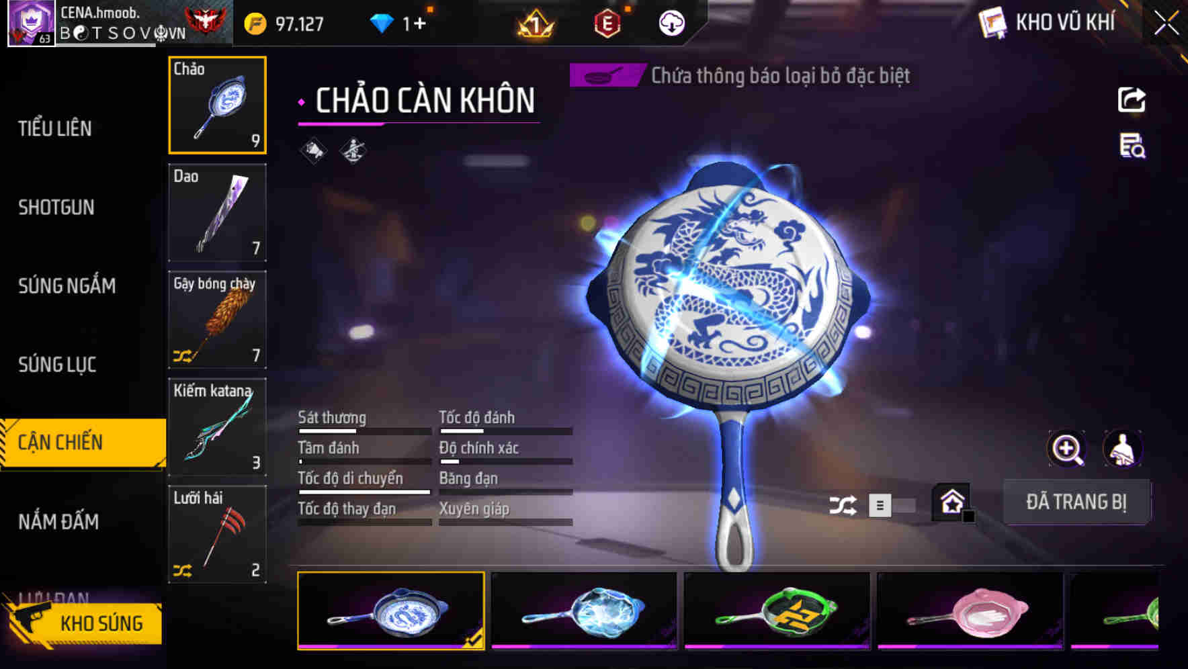The image size is (1188, 669).
Task: Click the home favorite icon
Action: tap(952, 502)
